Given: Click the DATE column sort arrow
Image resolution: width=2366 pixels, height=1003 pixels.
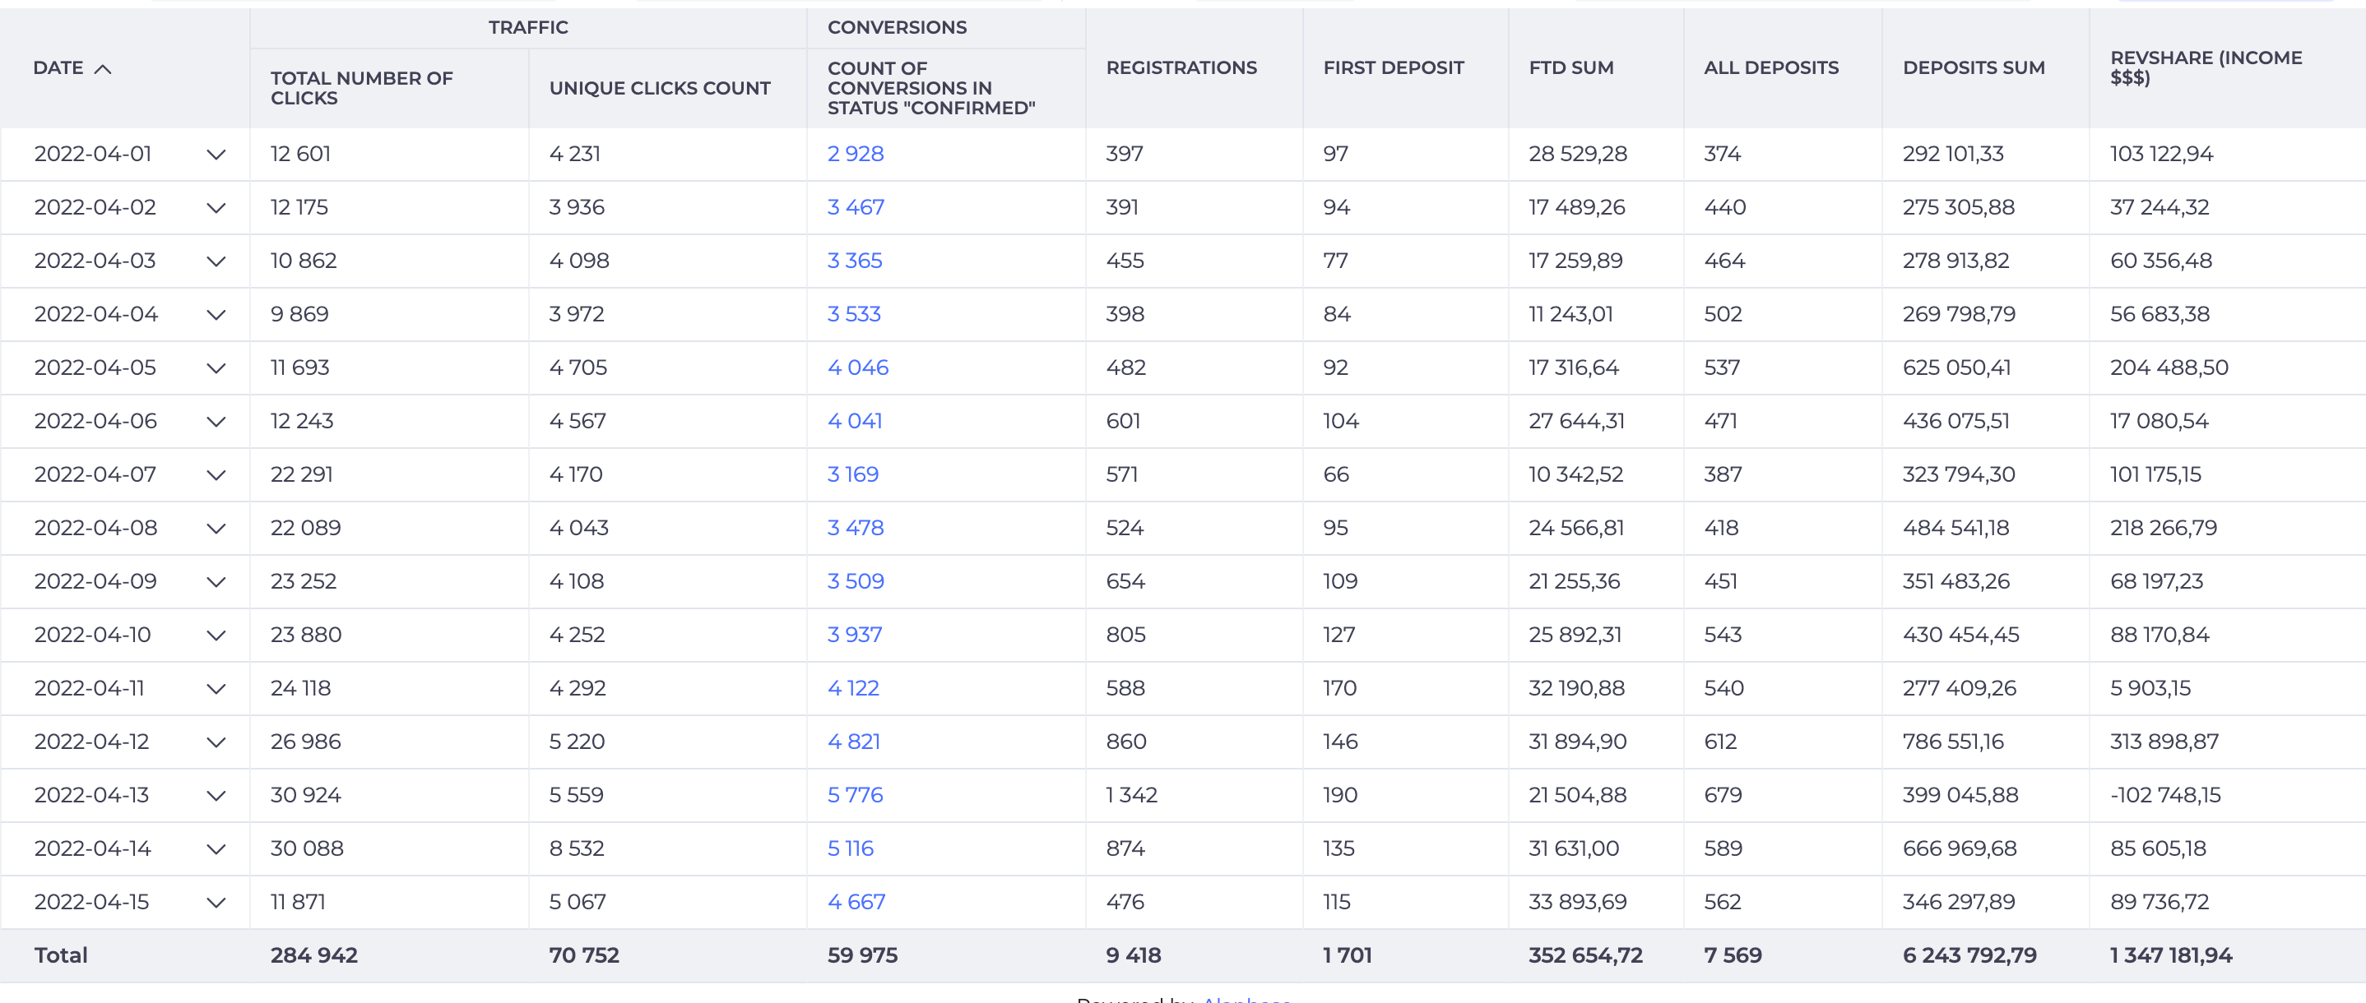Looking at the screenshot, I should point(103,69).
